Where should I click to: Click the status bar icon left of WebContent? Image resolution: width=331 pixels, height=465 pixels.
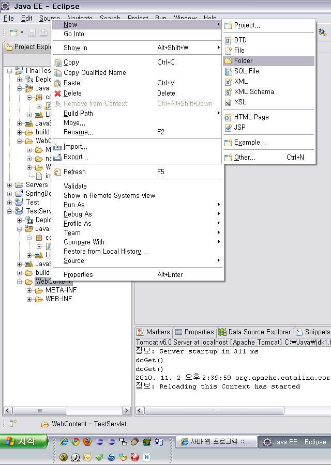(x=12, y=423)
